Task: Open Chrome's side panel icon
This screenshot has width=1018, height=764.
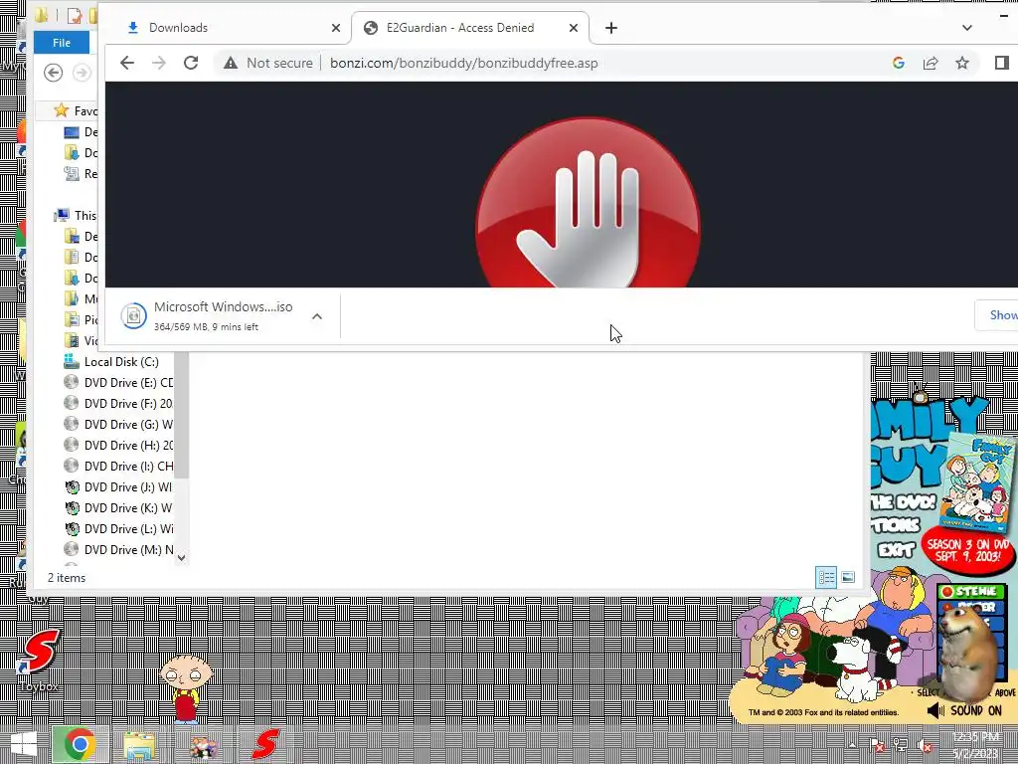Action: tap(1001, 63)
